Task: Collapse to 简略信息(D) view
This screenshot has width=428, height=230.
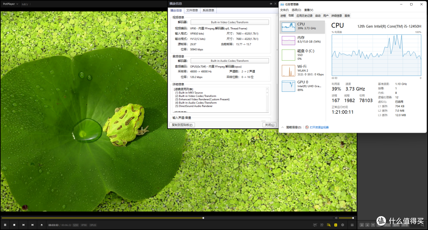Action: [292, 127]
